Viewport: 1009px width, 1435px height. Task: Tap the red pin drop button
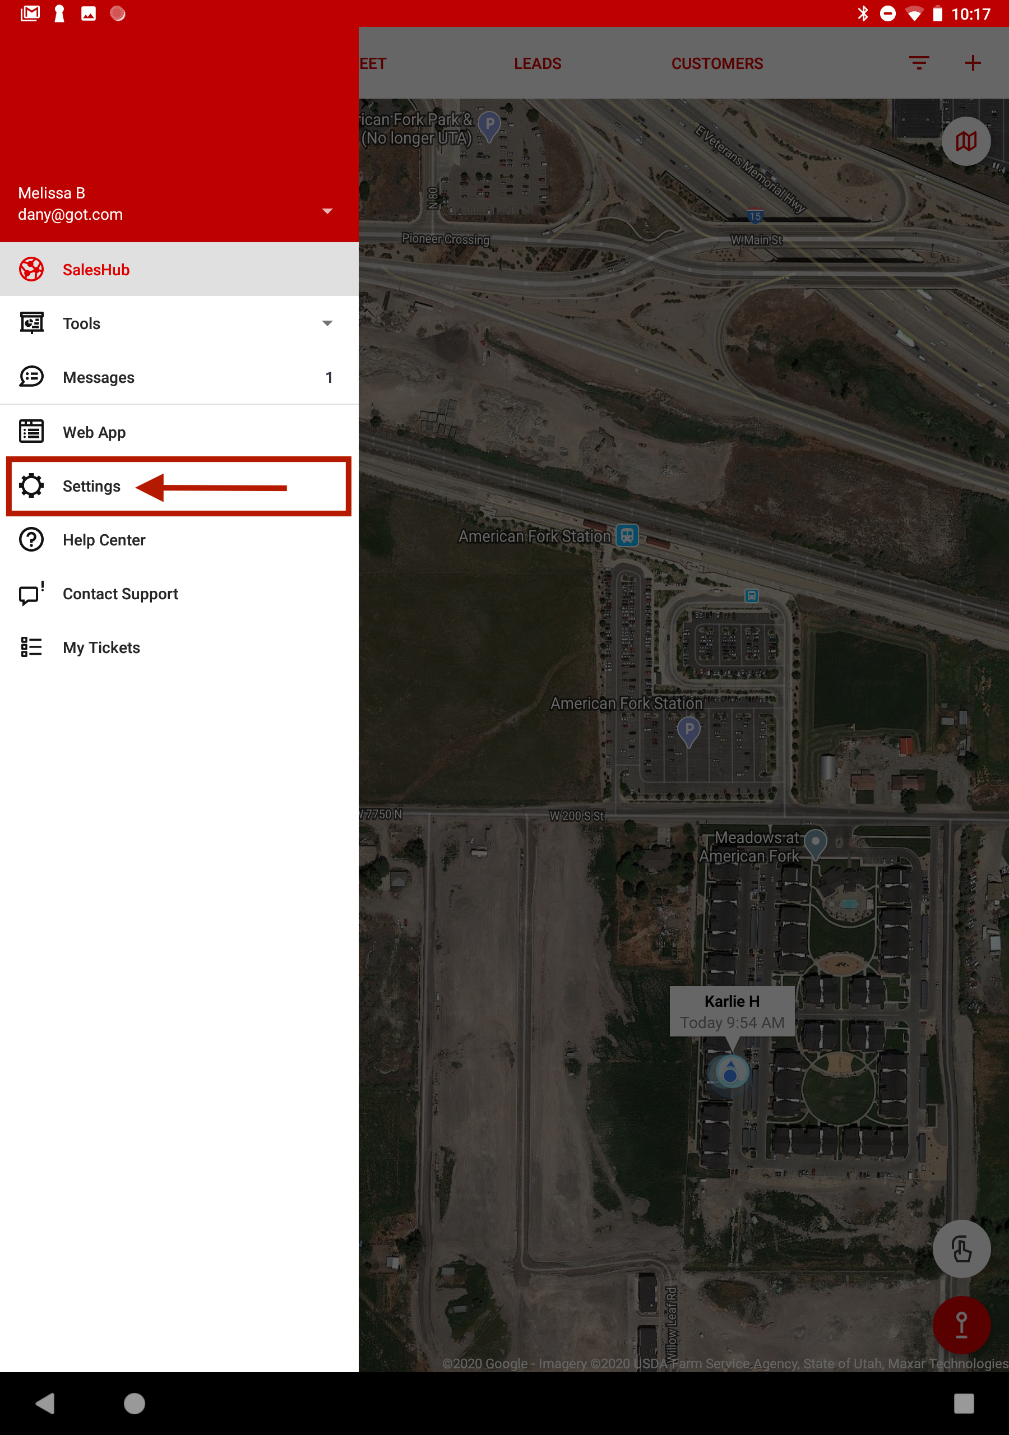coord(961,1325)
